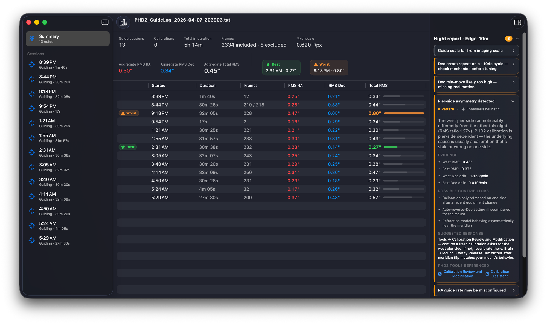Expand Guide scale far from imaging scale
547x324 pixels.
point(476,51)
